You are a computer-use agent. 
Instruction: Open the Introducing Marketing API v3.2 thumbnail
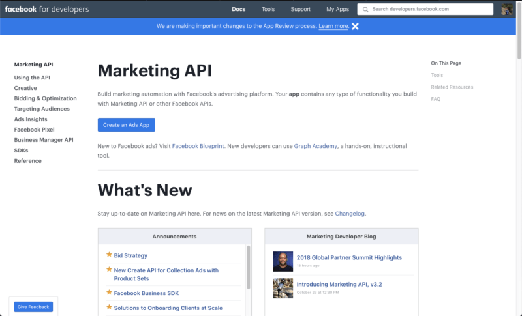(283, 288)
